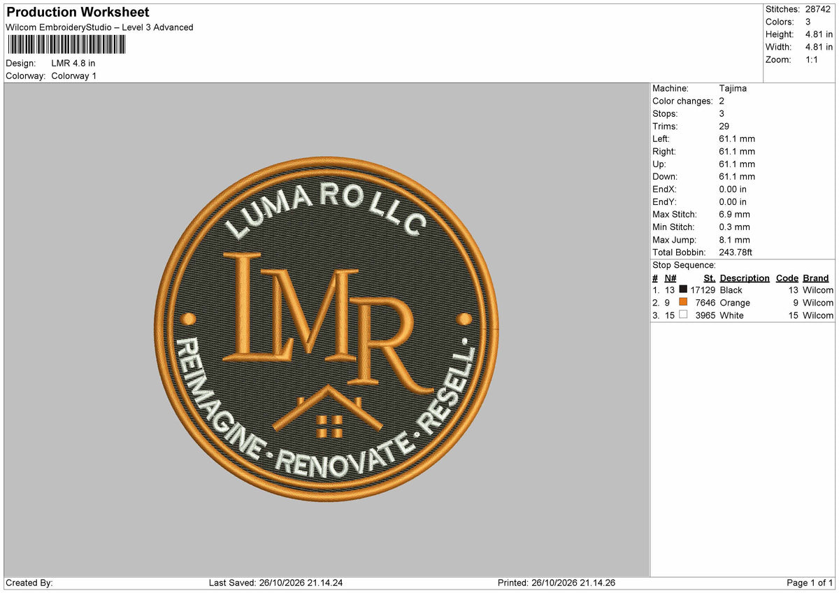Click the Machine value 'Tajima'
839x593 pixels.
click(733, 88)
